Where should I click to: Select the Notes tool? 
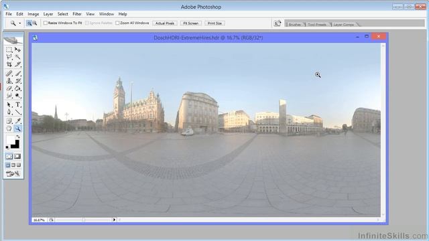point(9,120)
